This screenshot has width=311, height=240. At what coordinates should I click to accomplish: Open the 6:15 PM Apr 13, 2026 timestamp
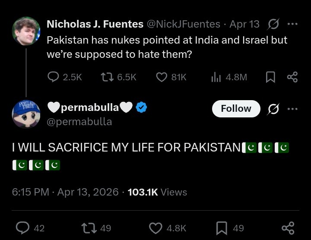(x=65, y=192)
